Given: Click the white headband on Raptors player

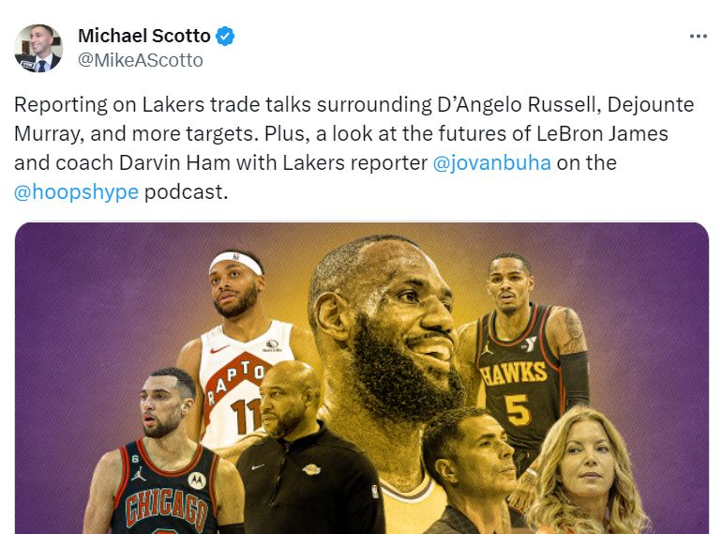Looking at the screenshot, I should click(x=236, y=262).
